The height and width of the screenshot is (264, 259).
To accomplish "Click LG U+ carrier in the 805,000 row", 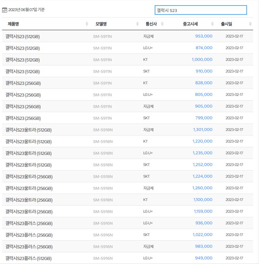I will [x=148, y=95].
